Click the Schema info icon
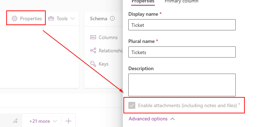The image size is (257, 127). (112, 18)
